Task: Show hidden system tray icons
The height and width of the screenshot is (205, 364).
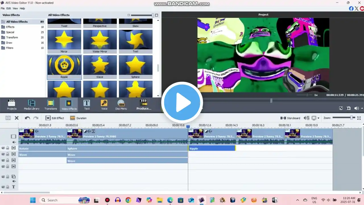Action: [297, 200]
